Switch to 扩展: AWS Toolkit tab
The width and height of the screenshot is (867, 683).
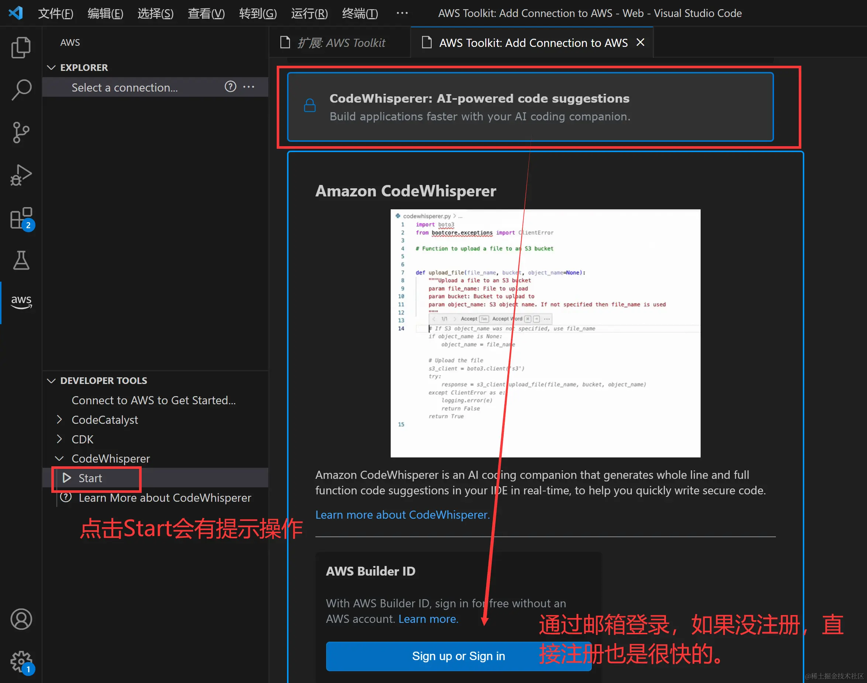point(340,43)
